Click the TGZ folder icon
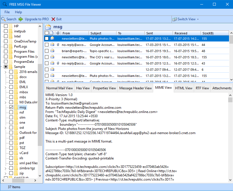This screenshot has height=191, width=233. coord(16,148)
